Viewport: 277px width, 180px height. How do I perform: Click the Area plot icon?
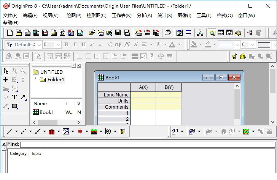coord(94,131)
